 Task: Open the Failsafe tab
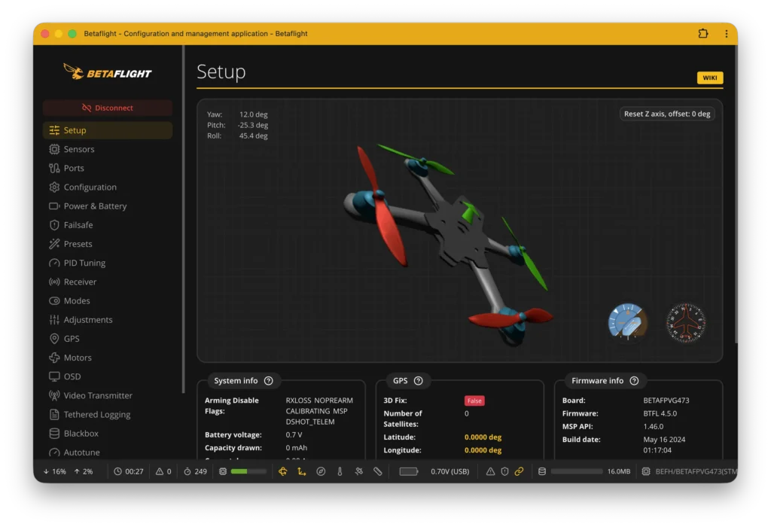click(x=107, y=224)
